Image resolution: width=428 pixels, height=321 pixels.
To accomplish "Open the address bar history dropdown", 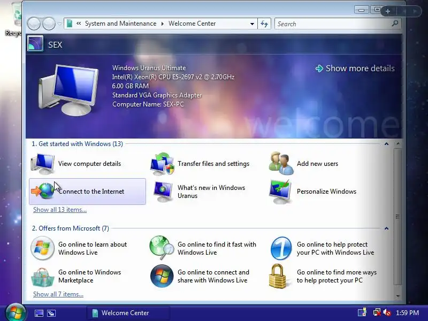I will [x=252, y=24].
